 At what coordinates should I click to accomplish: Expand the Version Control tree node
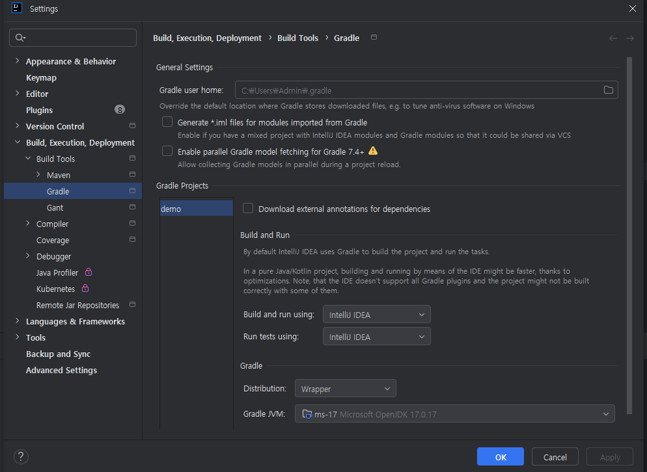[18, 126]
